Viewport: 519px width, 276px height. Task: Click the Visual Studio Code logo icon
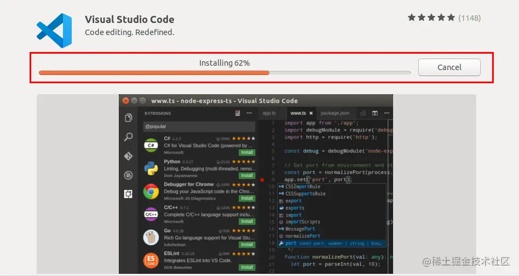pyautogui.click(x=54, y=31)
